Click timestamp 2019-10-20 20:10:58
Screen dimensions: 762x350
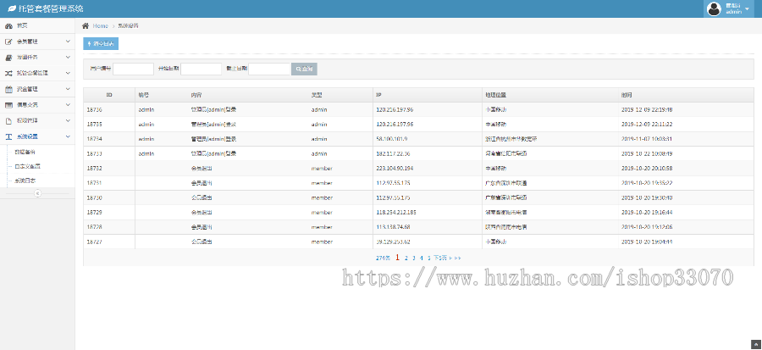(647, 168)
